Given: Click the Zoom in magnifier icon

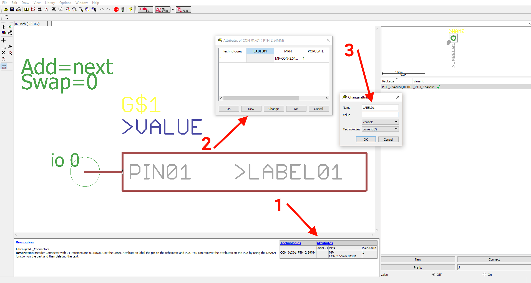Looking at the screenshot, I should coord(74,9).
